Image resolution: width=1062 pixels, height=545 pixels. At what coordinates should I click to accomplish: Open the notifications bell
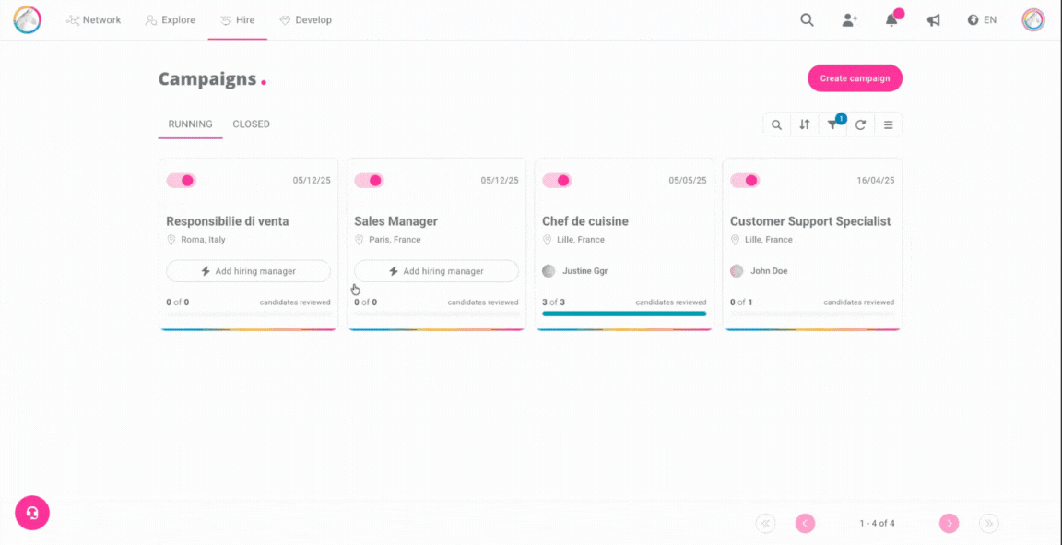pyautogui.click(x=891, y=19)
